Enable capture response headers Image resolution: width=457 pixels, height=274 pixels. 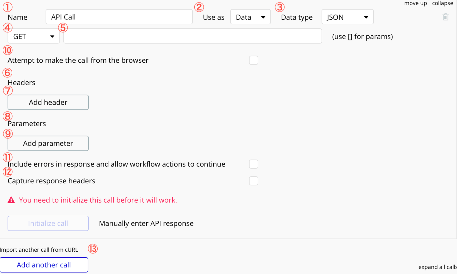(x=253, y=180)
